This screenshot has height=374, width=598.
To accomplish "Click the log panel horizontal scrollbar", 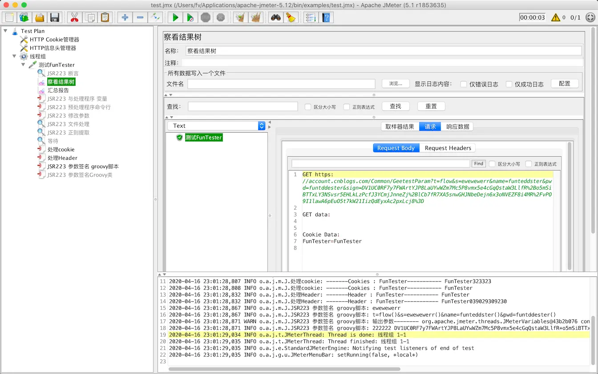I will pos(285,369).
